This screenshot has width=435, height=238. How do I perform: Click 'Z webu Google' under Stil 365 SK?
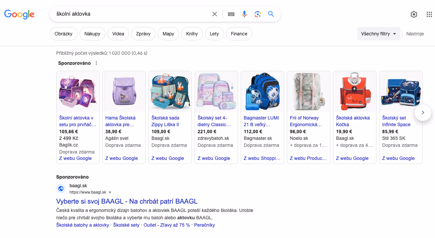(x=398, y=158)
